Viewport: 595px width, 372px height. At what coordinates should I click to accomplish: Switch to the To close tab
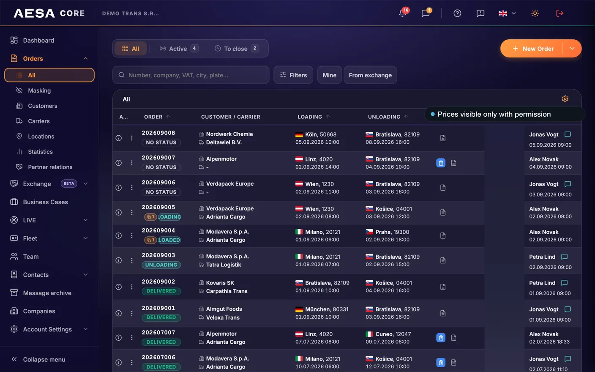237,49
